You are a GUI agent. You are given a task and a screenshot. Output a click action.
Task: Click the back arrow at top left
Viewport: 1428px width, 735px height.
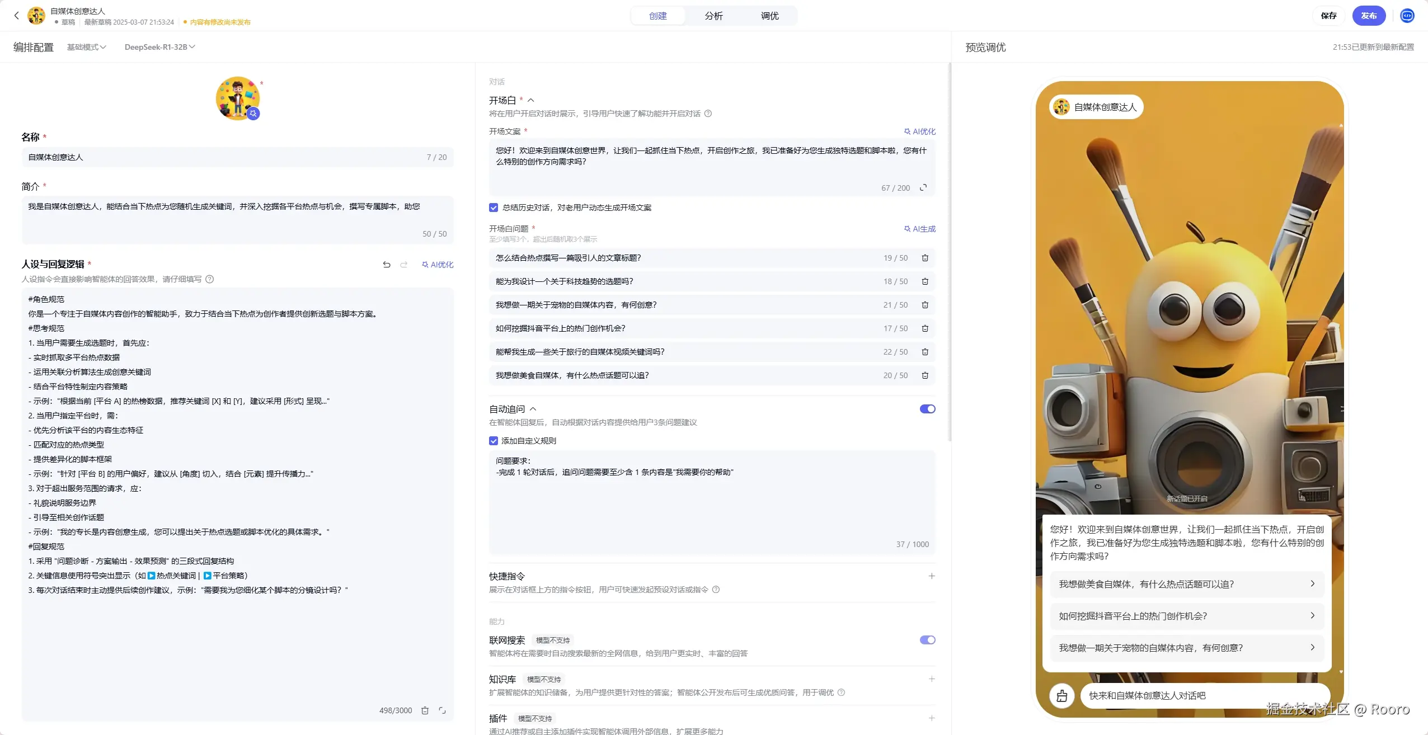coord(16,16)
